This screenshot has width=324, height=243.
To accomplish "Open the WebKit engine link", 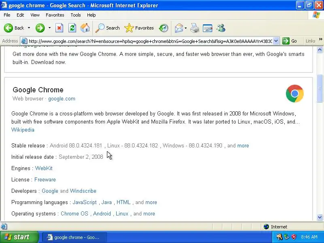I will coord(44,168).
